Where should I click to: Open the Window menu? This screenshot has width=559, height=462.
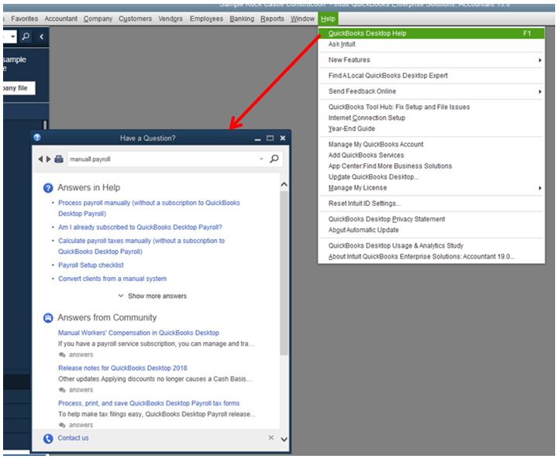[302, 19]
